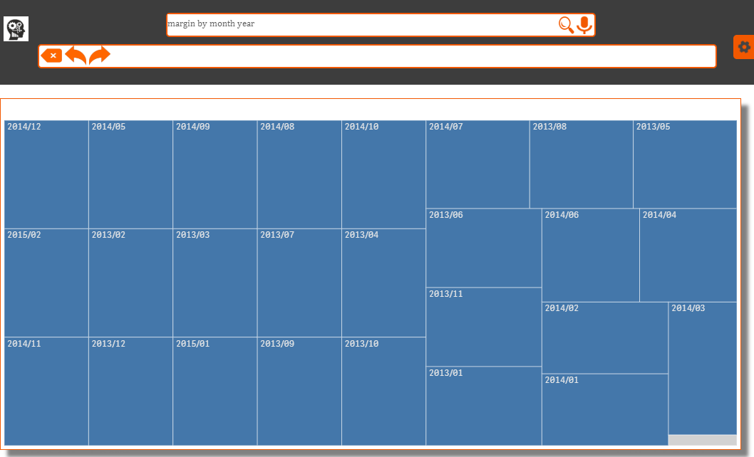Open settings with the gear icon

[x=744, y=46]
